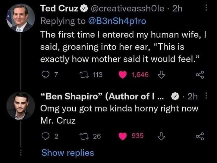Retweet the Ted Cruz tweet
This screenshot has height=163, width=217.
coord(84,75)
